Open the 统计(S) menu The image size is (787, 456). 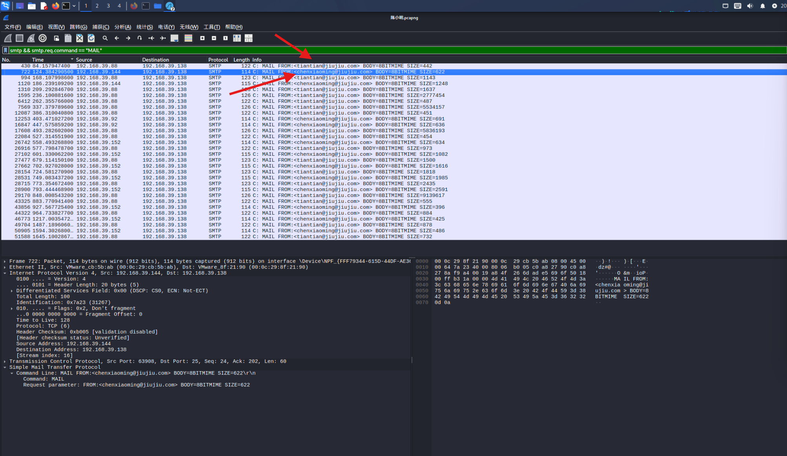(x=145, y=27)
